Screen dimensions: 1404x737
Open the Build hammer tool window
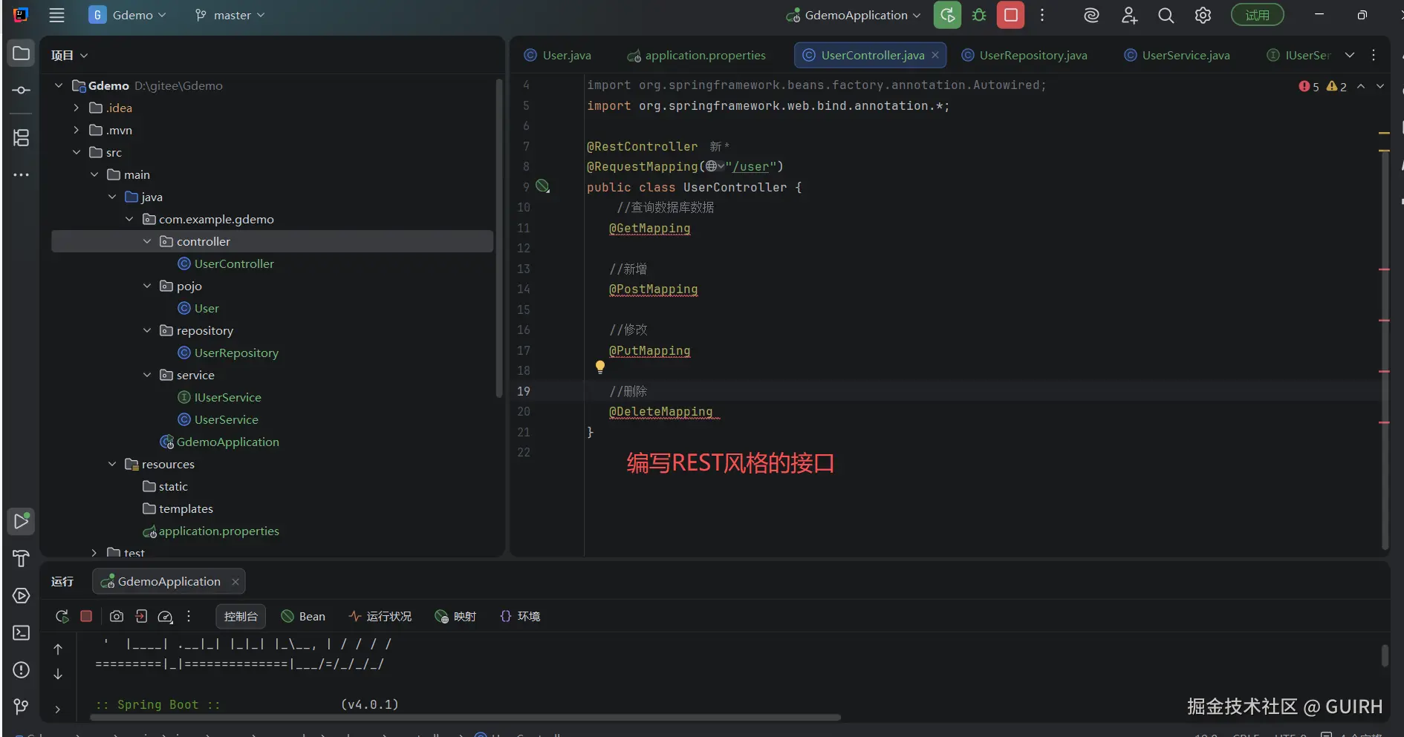pyautogui.click(x=21, y=559)
